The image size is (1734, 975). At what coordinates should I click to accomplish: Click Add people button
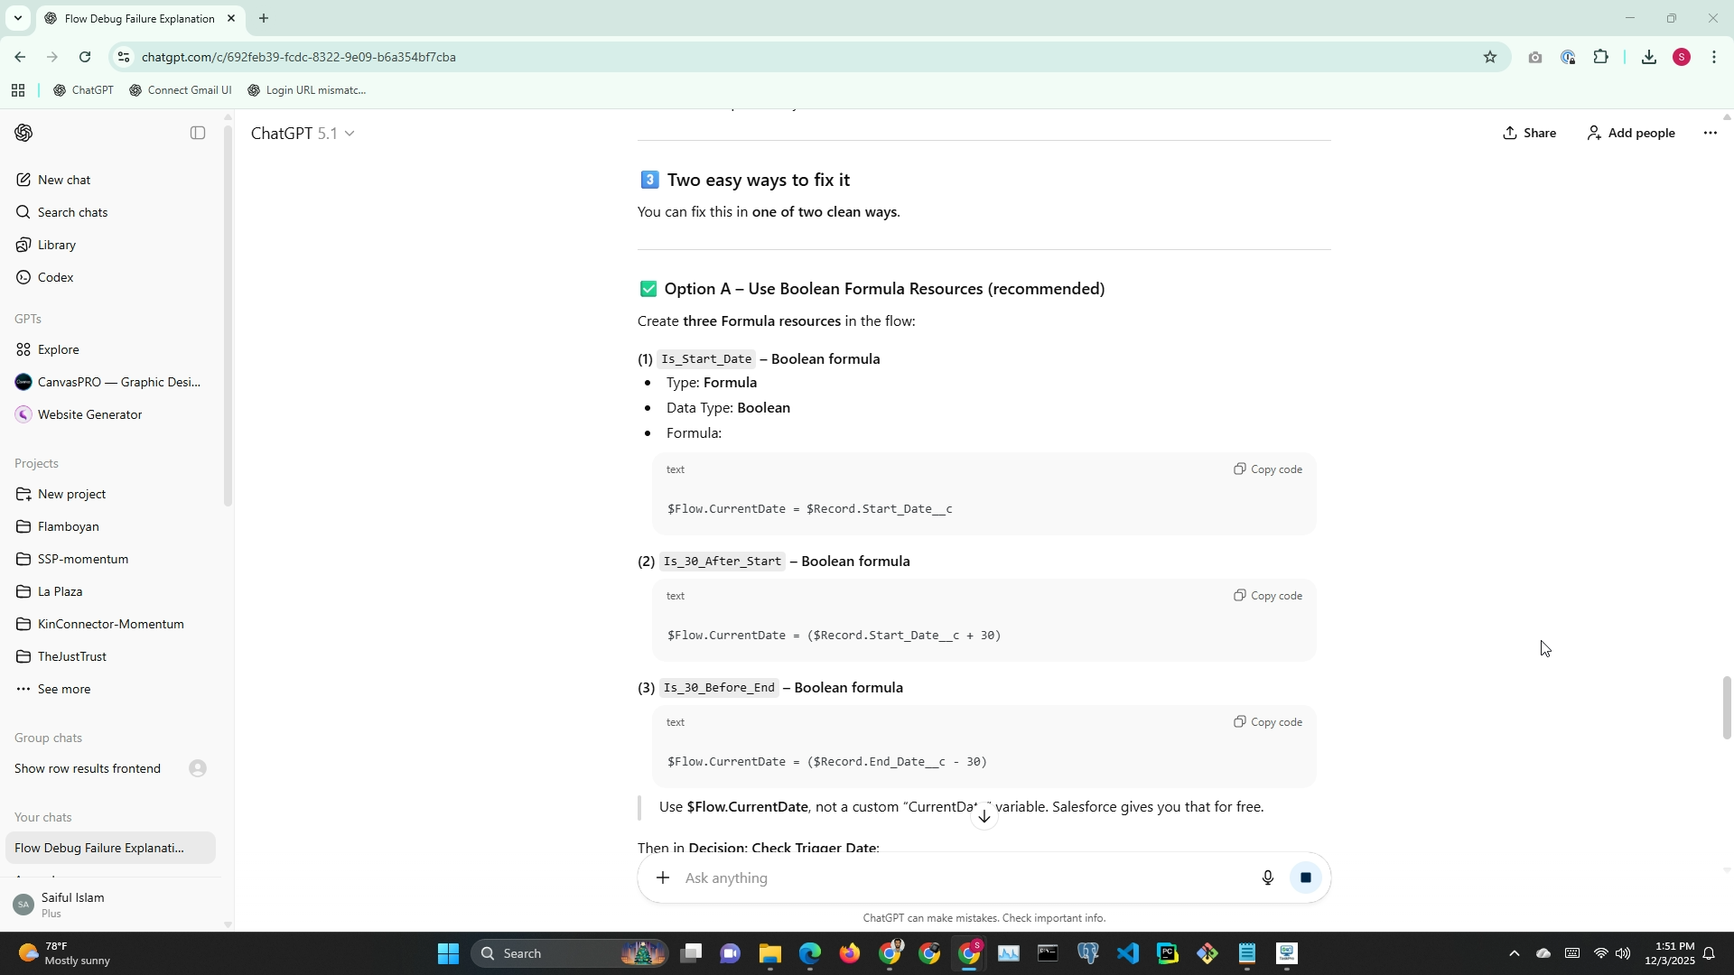coord(1630,133)
